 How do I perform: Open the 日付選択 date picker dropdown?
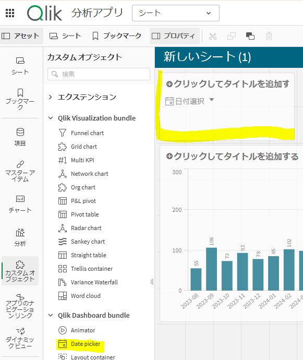tap(190, 101)
